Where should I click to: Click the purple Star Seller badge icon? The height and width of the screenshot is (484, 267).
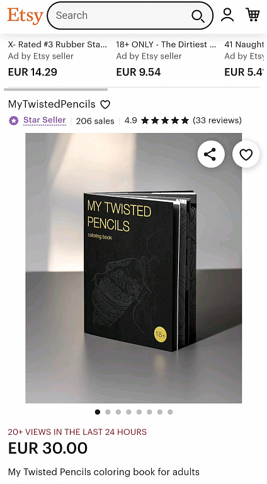(14, 120)
